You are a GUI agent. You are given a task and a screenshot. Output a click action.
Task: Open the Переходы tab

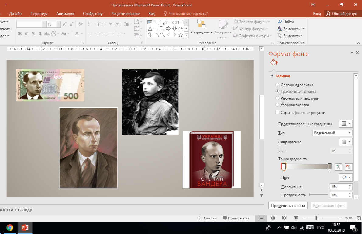[39, 14]
